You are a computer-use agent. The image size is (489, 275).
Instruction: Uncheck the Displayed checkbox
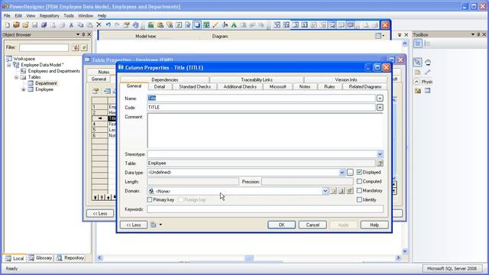click(x=359, y=172)
